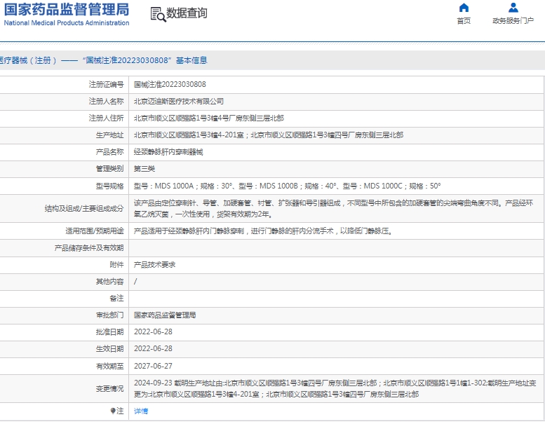
Task: Click the 国家药品监督管理局 logo
Action: (x=67, y=14)
